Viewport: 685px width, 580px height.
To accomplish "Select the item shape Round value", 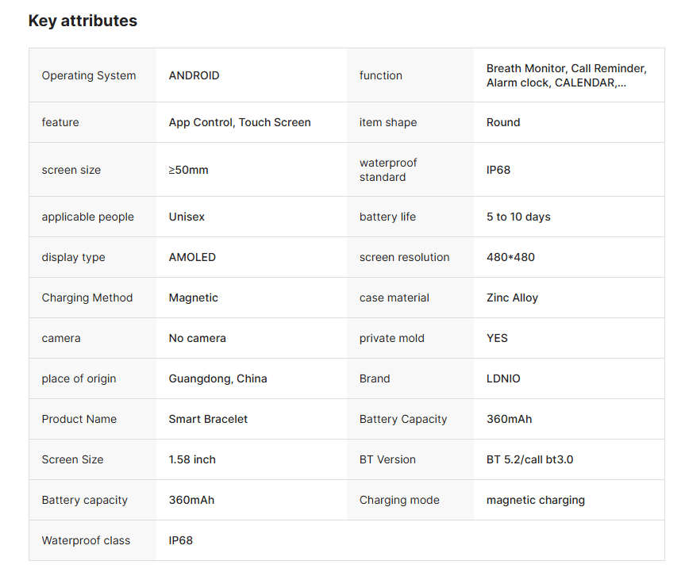I will 503,122.
